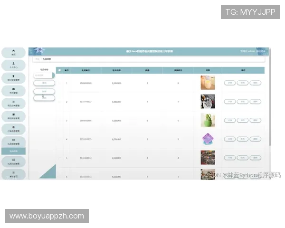Toggle the select-all checkbox in table header
This screenshot has width=285, height=228.
(59, 70)
